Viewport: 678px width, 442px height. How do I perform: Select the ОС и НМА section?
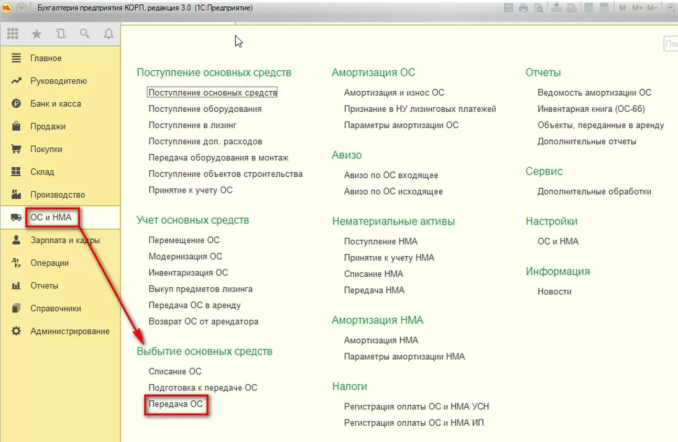point(60,217)
